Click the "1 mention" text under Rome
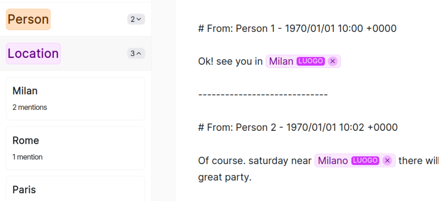Image resolution: width=439 pixels, height=201 pixels. point(27,157)
